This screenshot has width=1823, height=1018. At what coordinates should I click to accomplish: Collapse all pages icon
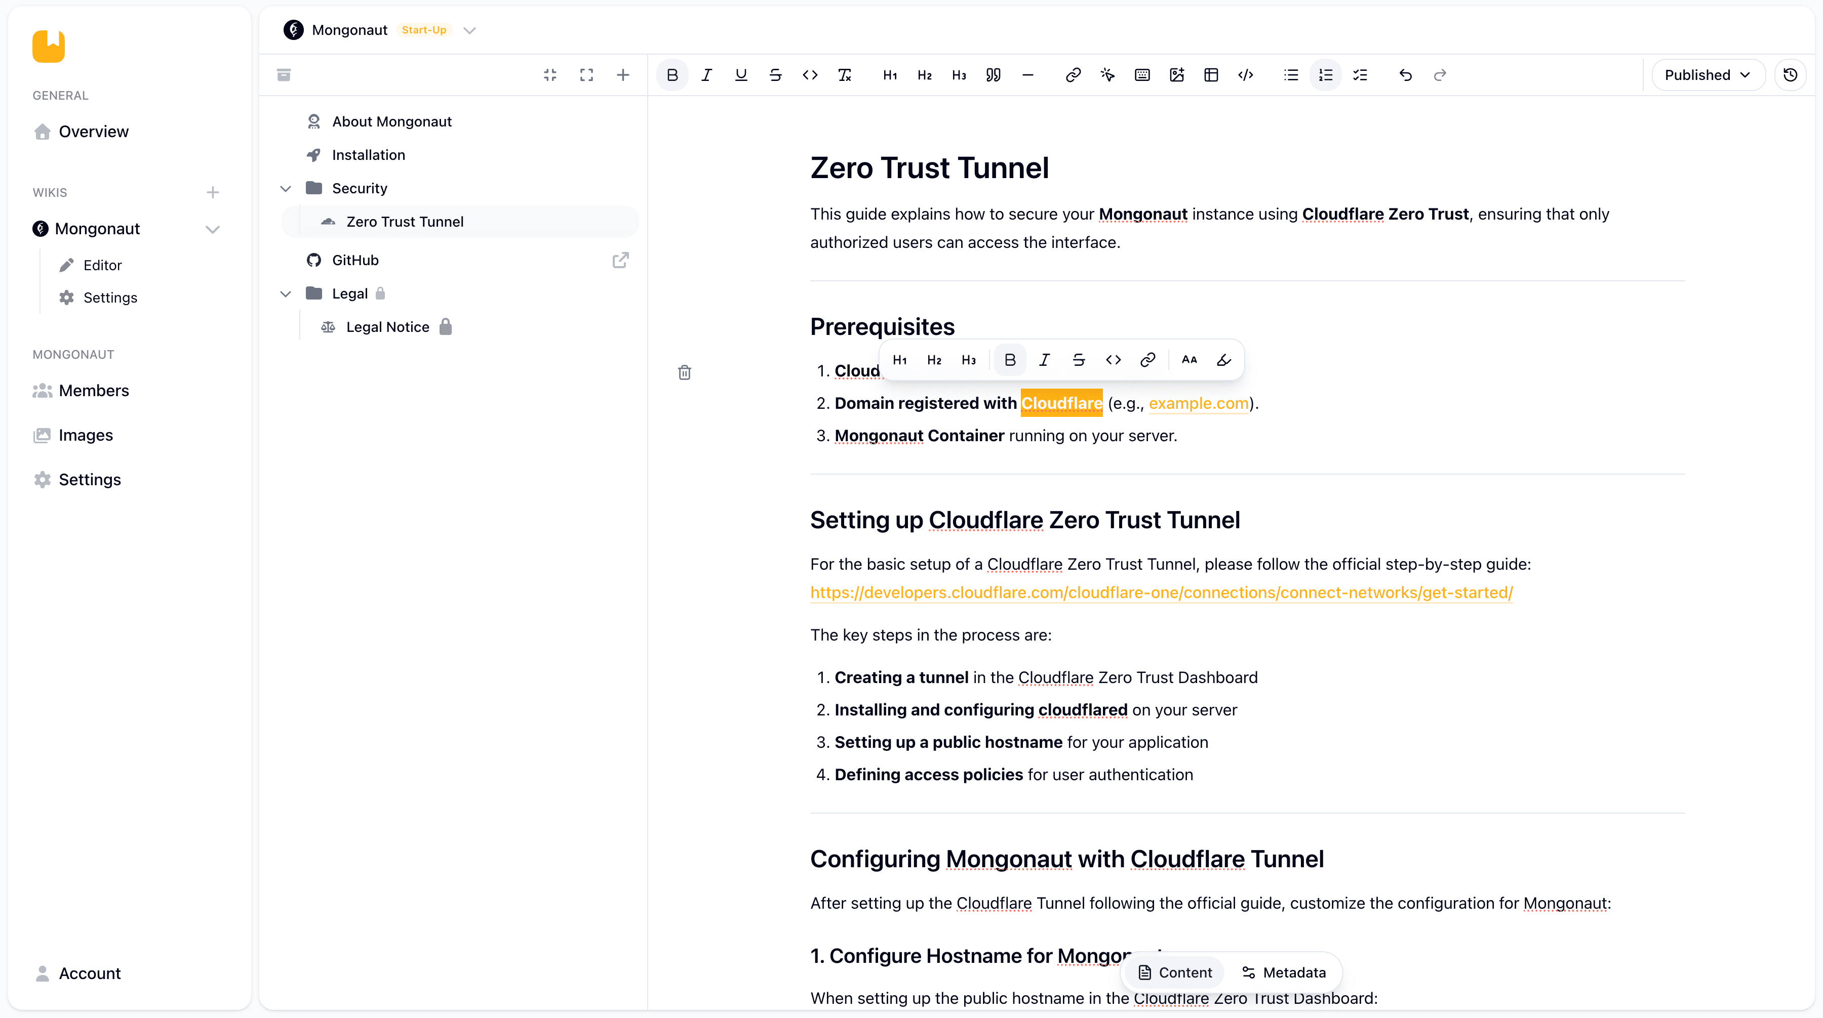pyautogui.click(x=550, y=75)
